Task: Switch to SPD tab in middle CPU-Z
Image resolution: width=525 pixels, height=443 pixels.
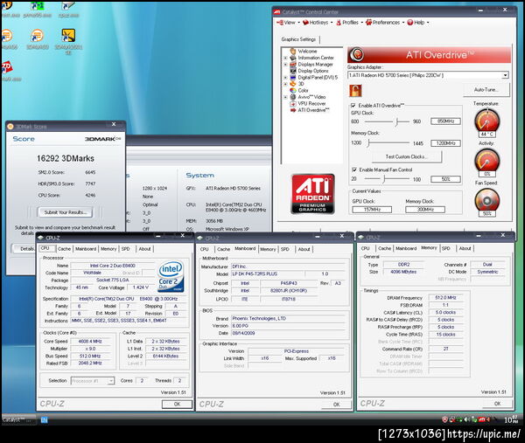Action: point(285,249)
